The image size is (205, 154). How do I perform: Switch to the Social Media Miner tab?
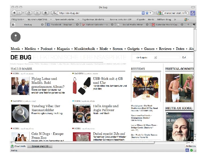(x=133, y=25)
